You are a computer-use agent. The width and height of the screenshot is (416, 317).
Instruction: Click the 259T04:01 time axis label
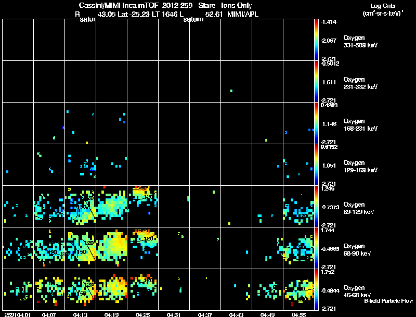[18, 314]
